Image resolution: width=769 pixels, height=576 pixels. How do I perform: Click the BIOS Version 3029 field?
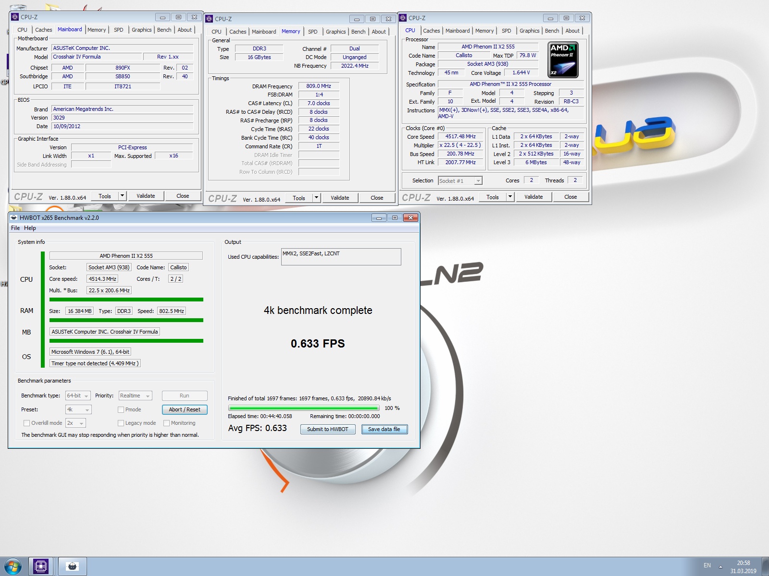pos(123,118)
